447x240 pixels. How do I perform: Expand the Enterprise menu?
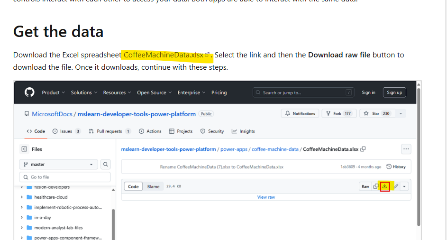tap(192, 92)
